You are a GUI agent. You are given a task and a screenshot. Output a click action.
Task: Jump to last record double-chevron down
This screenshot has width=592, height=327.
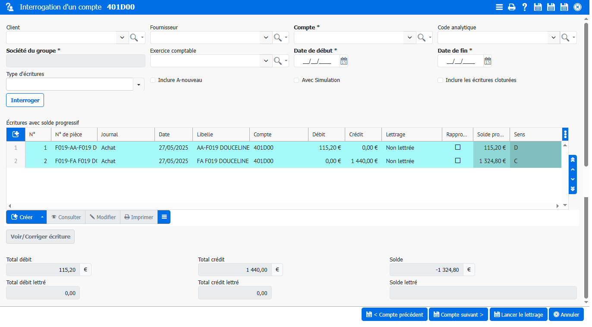point(573,189)
